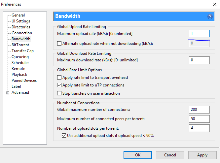This screenshot has width=220, height=163.
Task: Check Apply rate limit to transport overhead
Action: pos(59,78)
